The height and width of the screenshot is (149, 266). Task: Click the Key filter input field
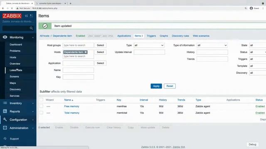coord(78,77)
